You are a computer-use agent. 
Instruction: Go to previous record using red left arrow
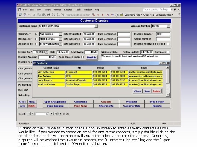pos(98,15)
